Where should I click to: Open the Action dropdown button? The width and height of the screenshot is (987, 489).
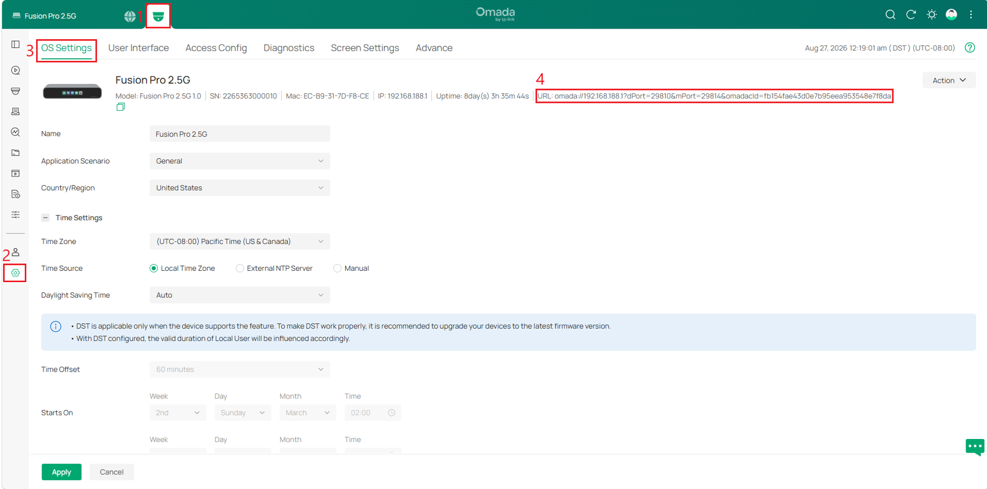949,80
